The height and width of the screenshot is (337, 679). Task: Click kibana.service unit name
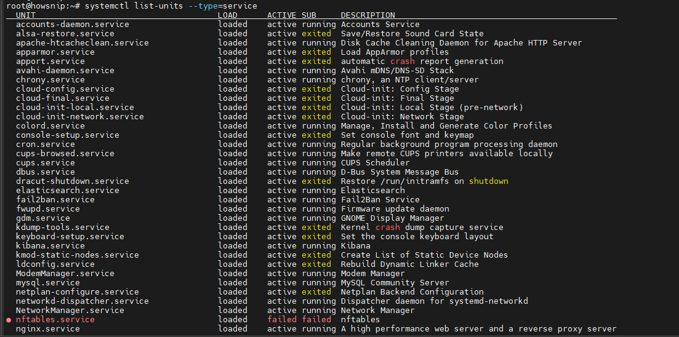50,246
